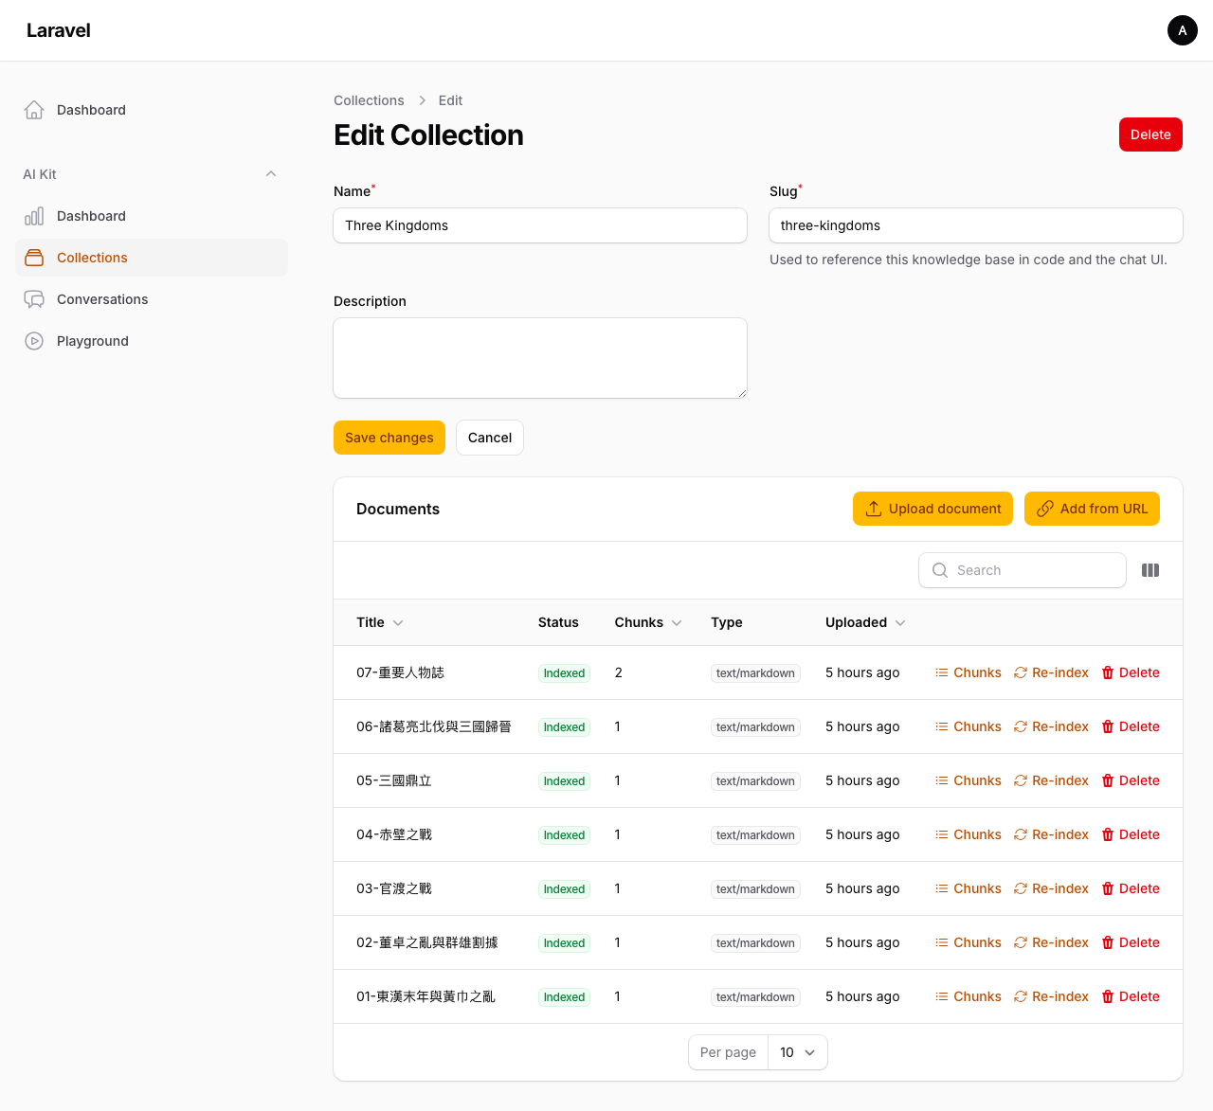Viewport: 1213px width, 1111px height.
Task: Click the Description text area
Action: point(540,358)
